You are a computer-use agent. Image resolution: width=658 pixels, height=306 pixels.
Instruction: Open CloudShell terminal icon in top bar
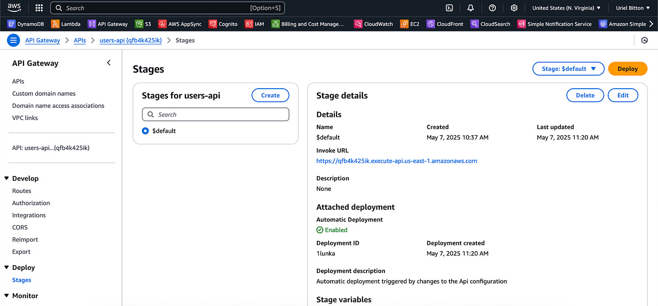click(449, 8)
